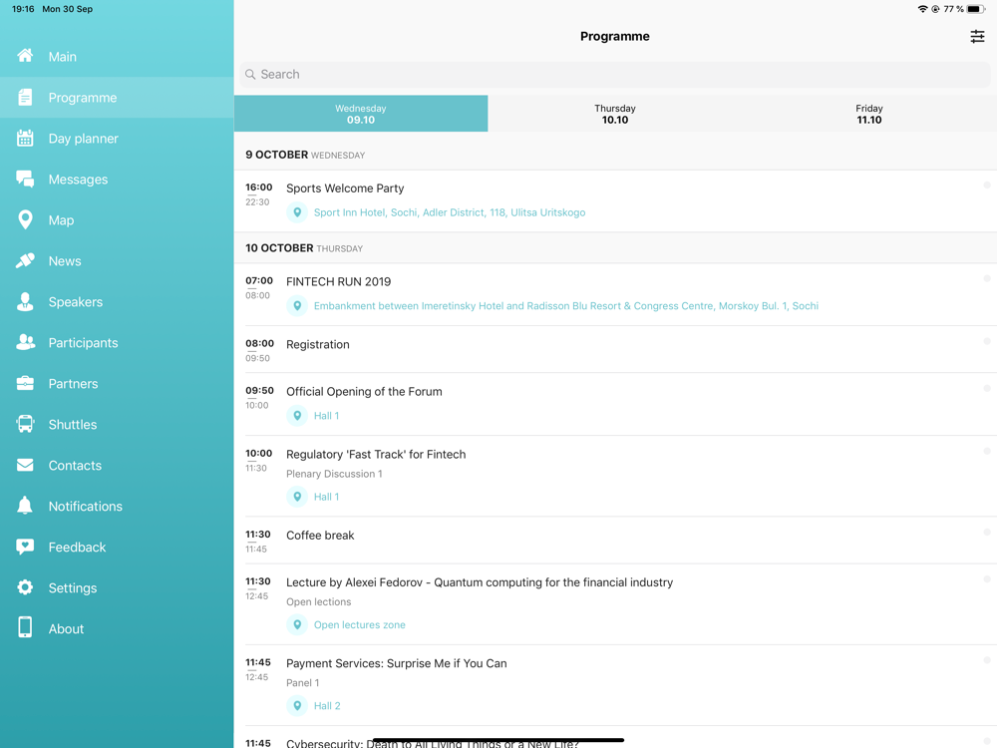Click pin icon beside Hall 2

tap(297, 706)
